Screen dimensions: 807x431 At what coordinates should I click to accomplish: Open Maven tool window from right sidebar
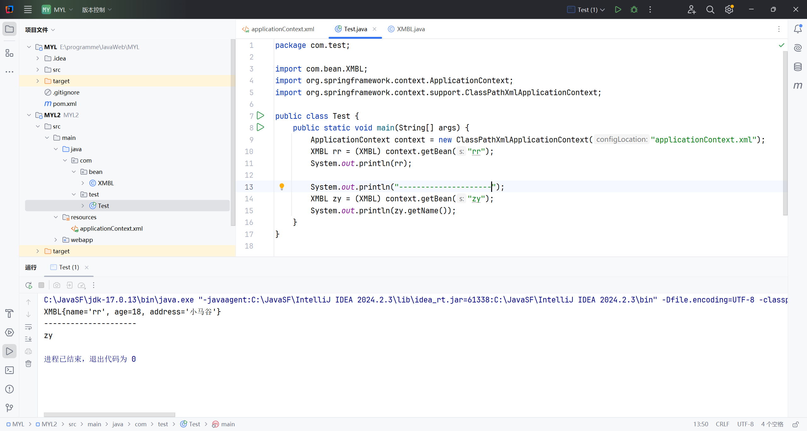(x=798, y=86)
